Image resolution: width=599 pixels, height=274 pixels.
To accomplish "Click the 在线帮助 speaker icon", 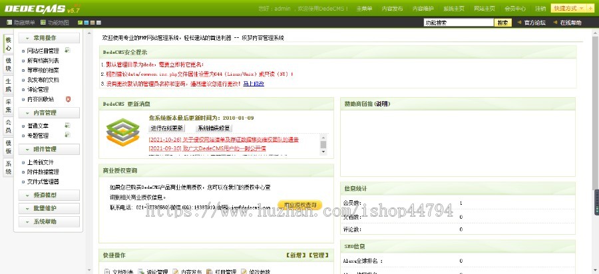I will click(x=555, y=23).
